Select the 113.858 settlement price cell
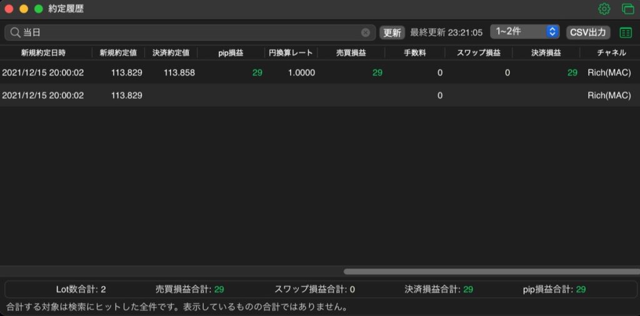The width and height of the screenshot is (640, 316). pyautogui.click(x=179, y=72)
